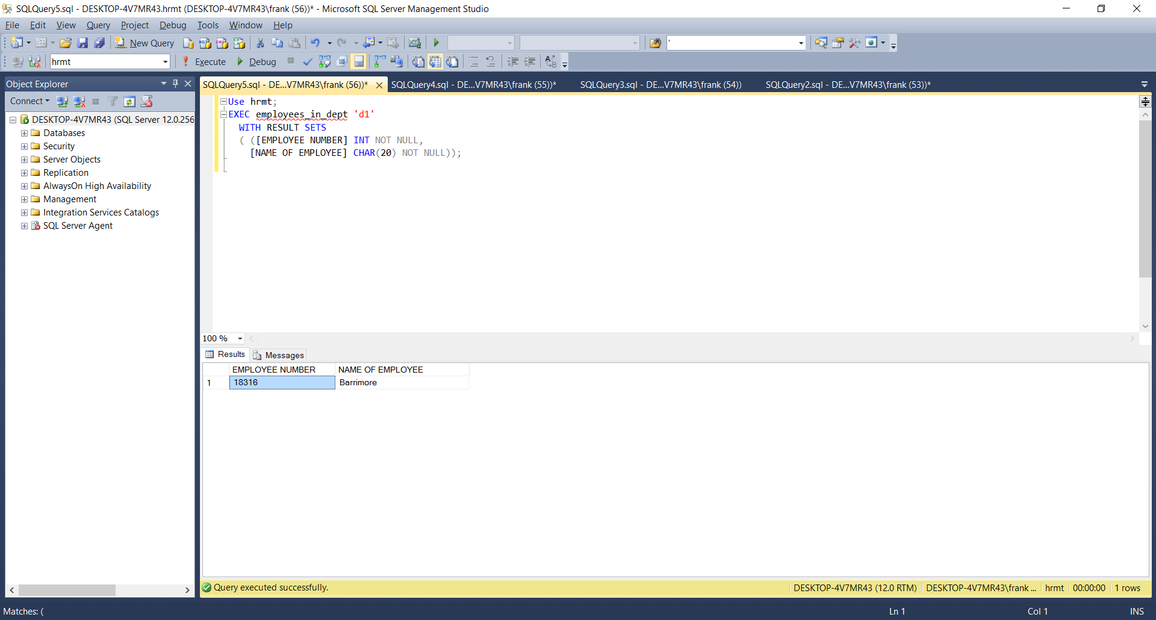Click the Increase Indent icon
The width and height of the screenshot is (1156, 620).
530,61
